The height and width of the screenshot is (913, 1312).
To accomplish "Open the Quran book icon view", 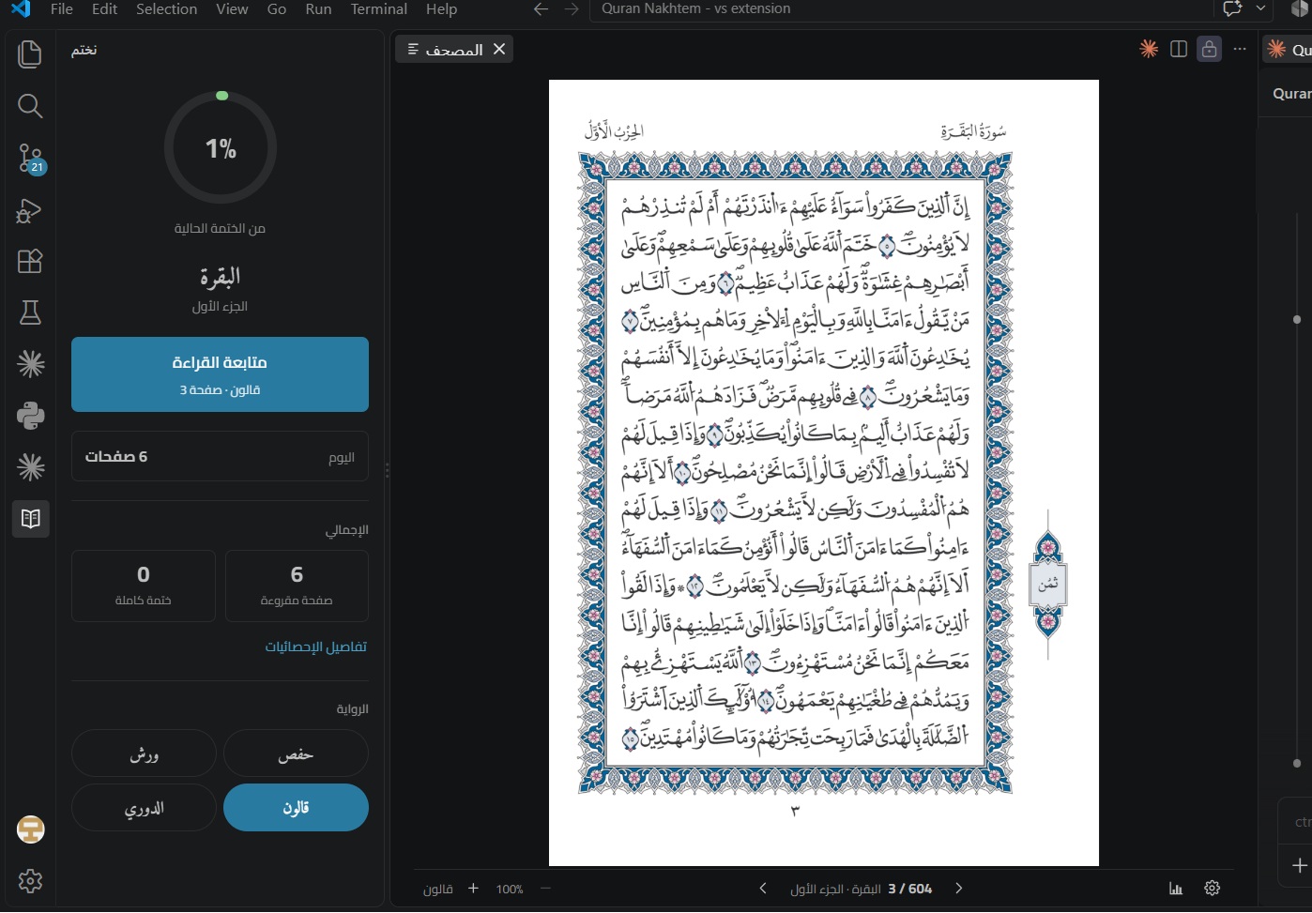I will click(x=30, y=518).
